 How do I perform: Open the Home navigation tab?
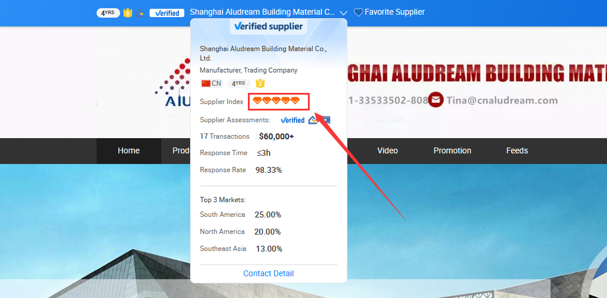pos(128,150)
